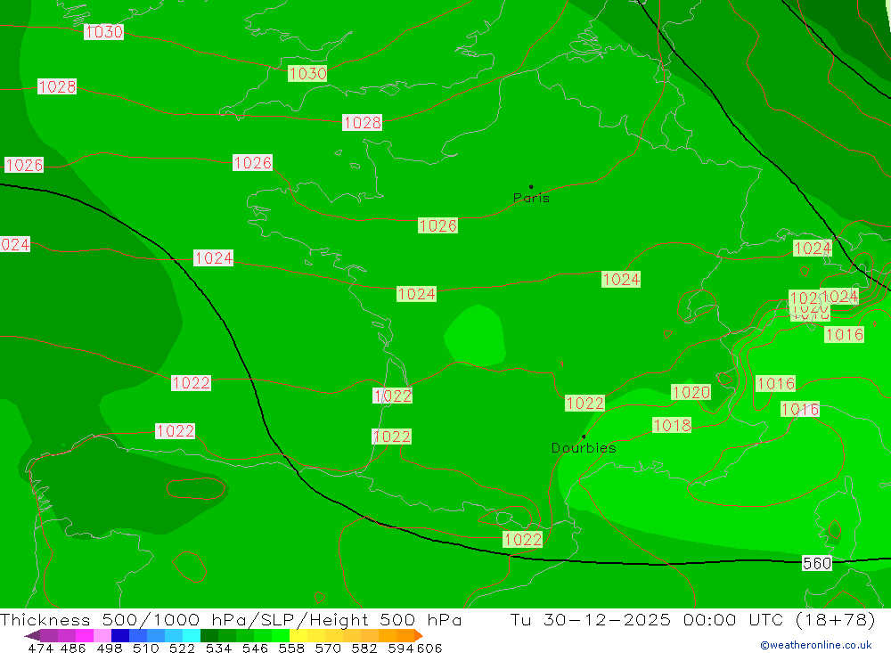
Task: Click the legend value 558
Action: (291, 648)
